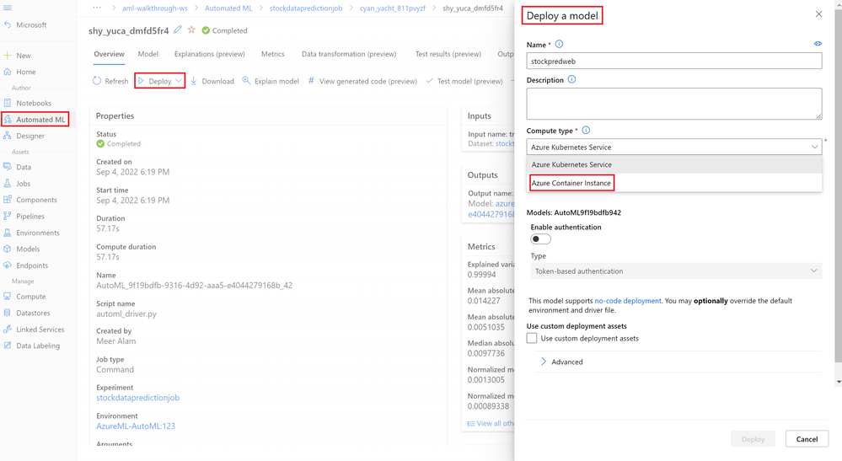
Task: Open Data Labeling in the sidebar
Action: click(38, 345)
